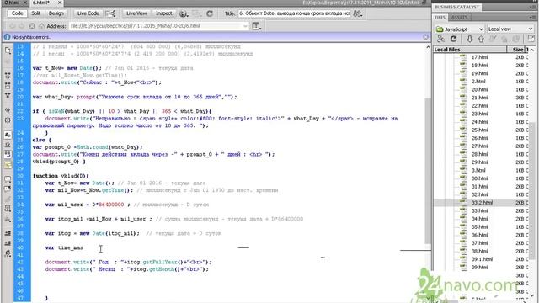
Task: Click the browser Back arrow near Address
Action: pyautogui.click(x=13, y=26)
